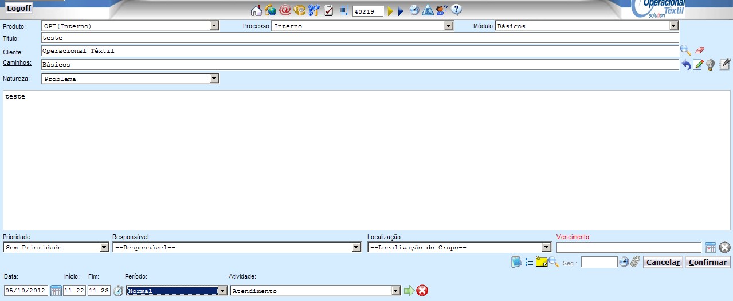Click the blue notebook icon left of Seq
This screenshot has height=301, width=733.
coord(516,262)
